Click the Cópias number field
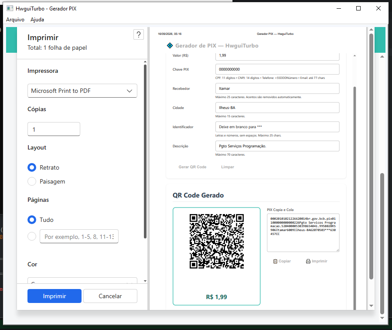The width and height of the screenshot is (392, 330). 54,129
